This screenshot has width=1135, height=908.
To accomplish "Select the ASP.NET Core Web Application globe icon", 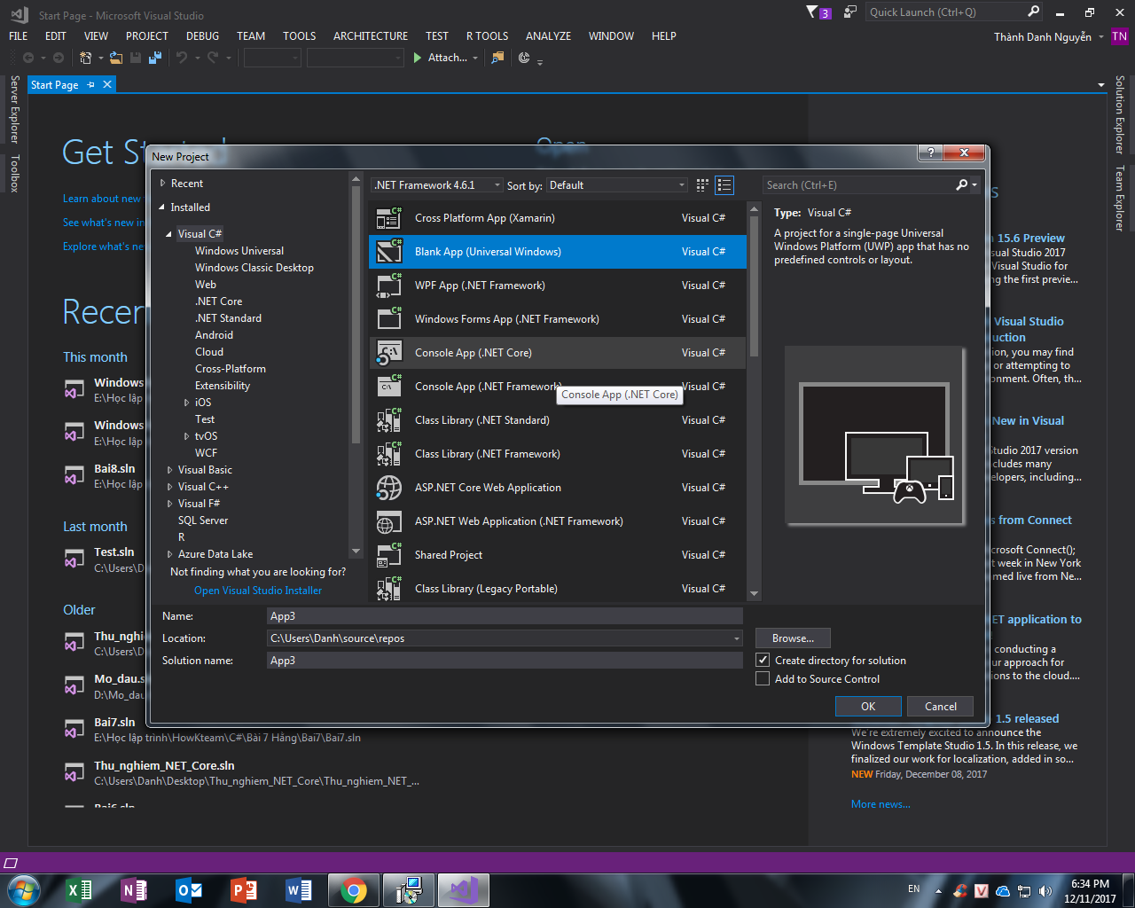I will [x=388, y=488].
